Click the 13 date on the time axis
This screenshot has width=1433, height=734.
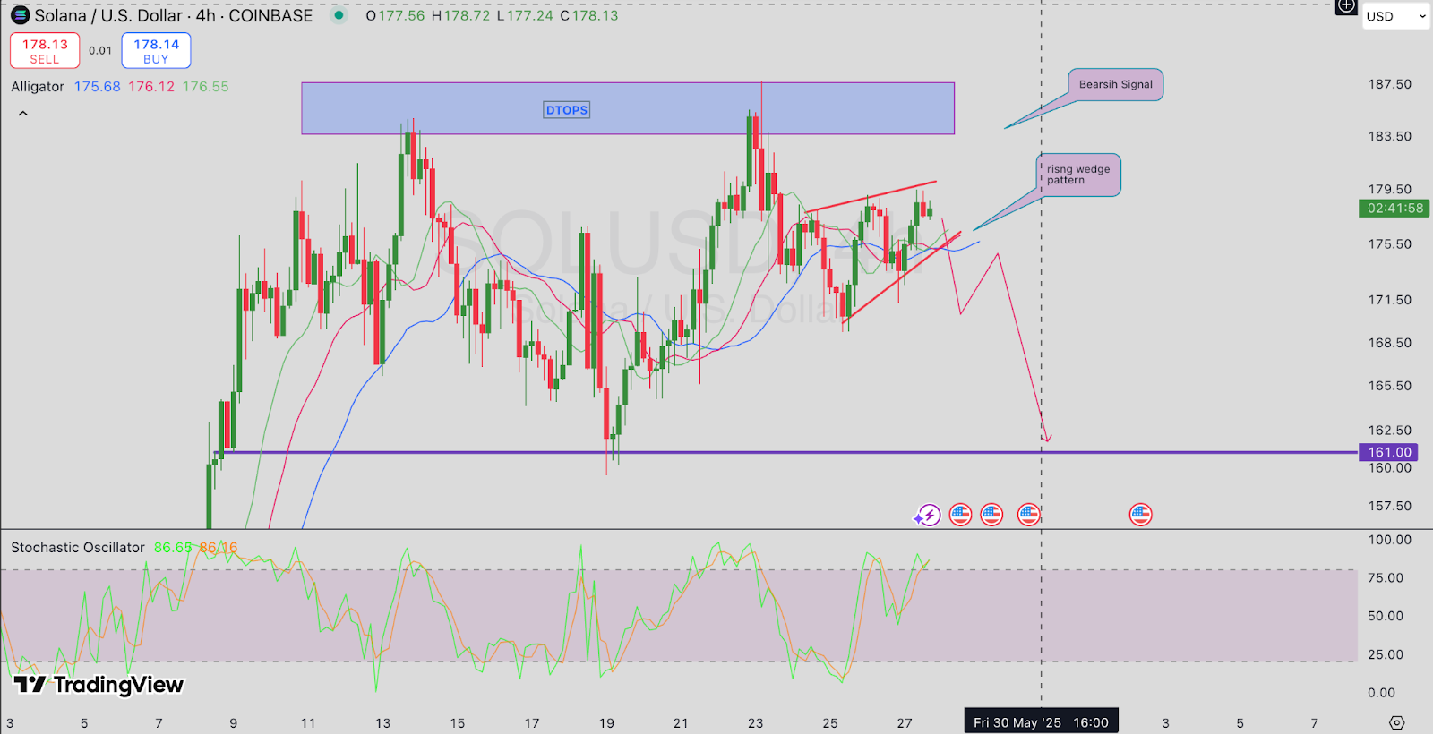tap(382, 723)
